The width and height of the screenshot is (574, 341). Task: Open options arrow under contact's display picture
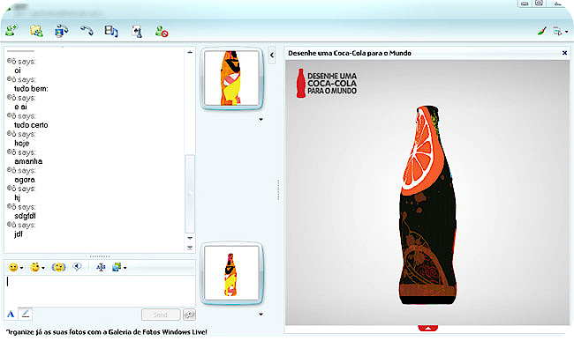pos(261,119)
